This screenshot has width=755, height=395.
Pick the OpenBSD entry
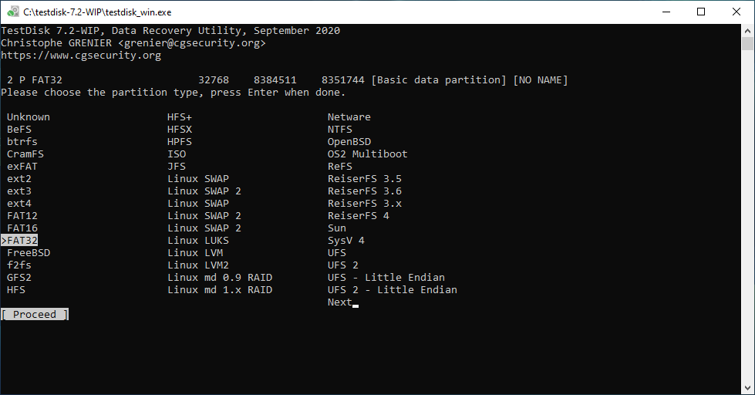click(349, 142)
